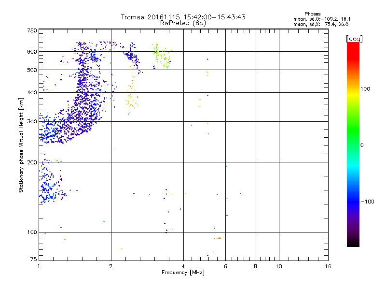Click the colorbar tick label '100'
The width and height of the screenshot is (386, 290).
(365, 89)
